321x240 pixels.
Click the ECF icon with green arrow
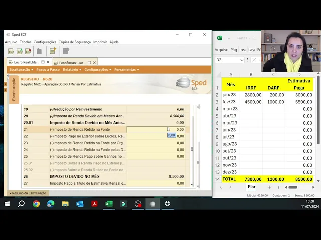pos(20,51)
